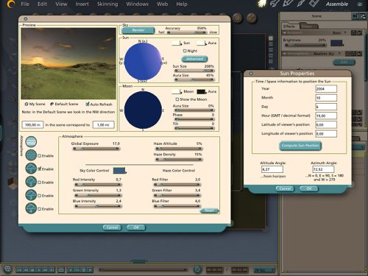This screenshot has height=276, width=368.
Task: Jump to first frame in timeline controls
Action: (x=19, y=270)
